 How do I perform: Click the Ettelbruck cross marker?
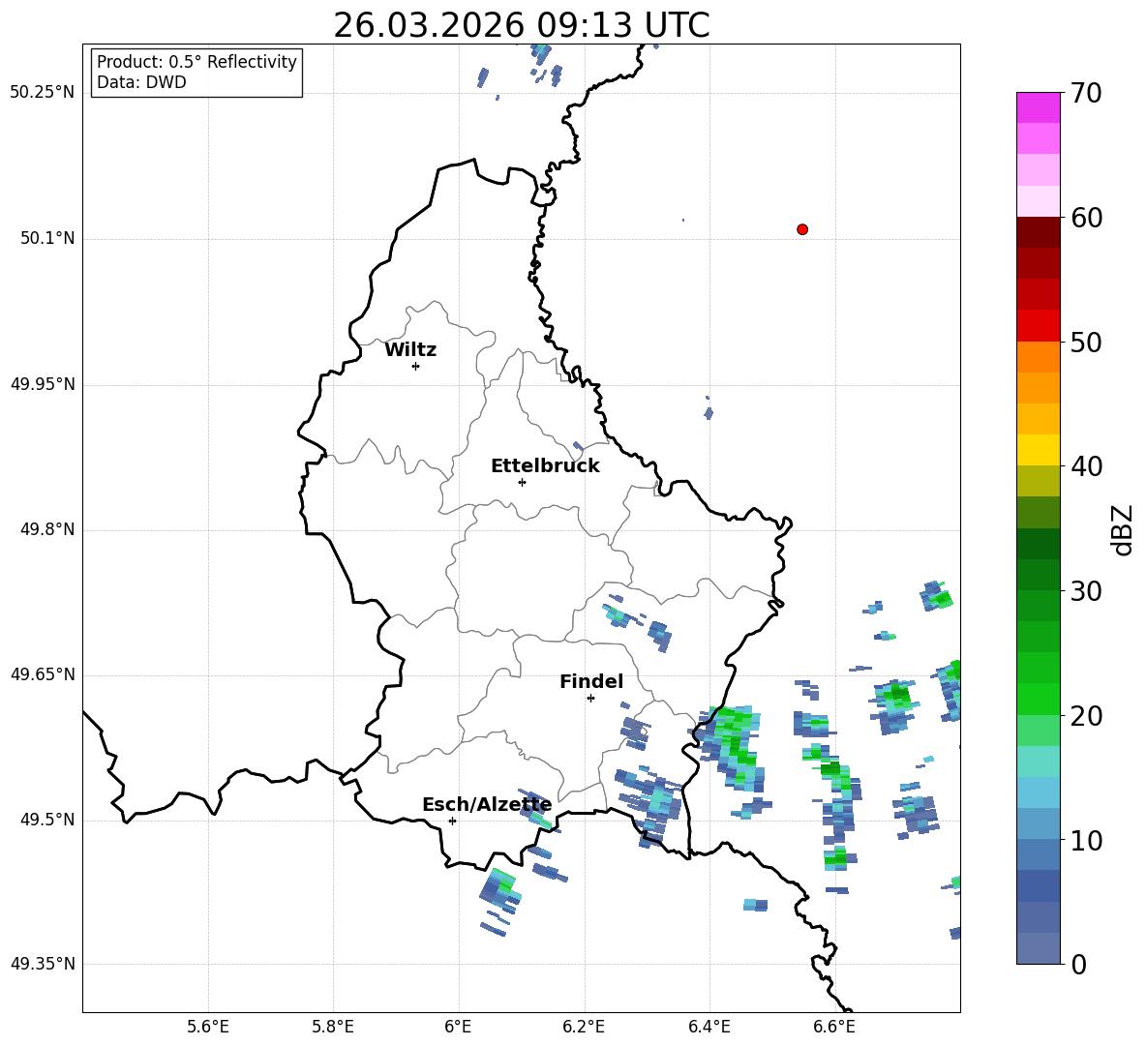click(x=522, y=482)
